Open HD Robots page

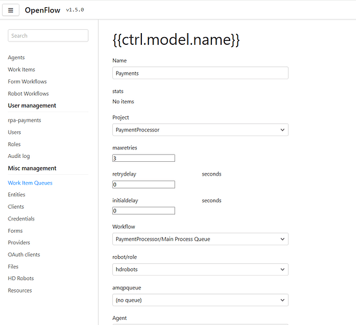(21, 278)
